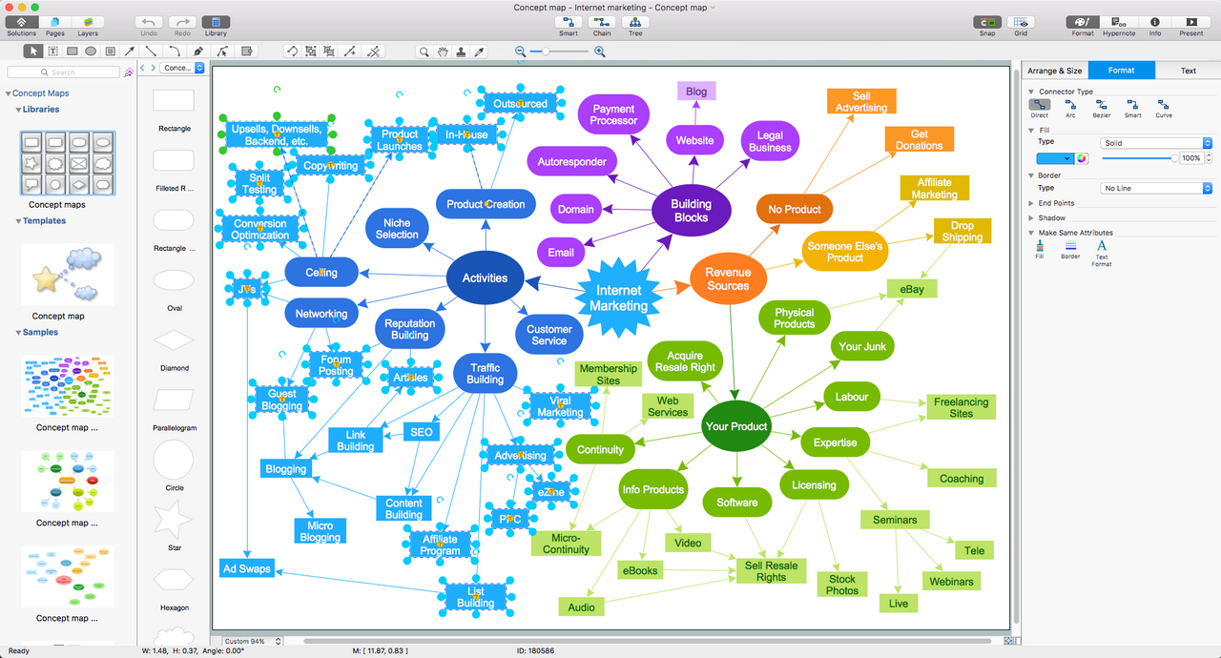Click the Pages icon in the toolbar
Screen dimensions: 1221x658
(x=54, y=23)
